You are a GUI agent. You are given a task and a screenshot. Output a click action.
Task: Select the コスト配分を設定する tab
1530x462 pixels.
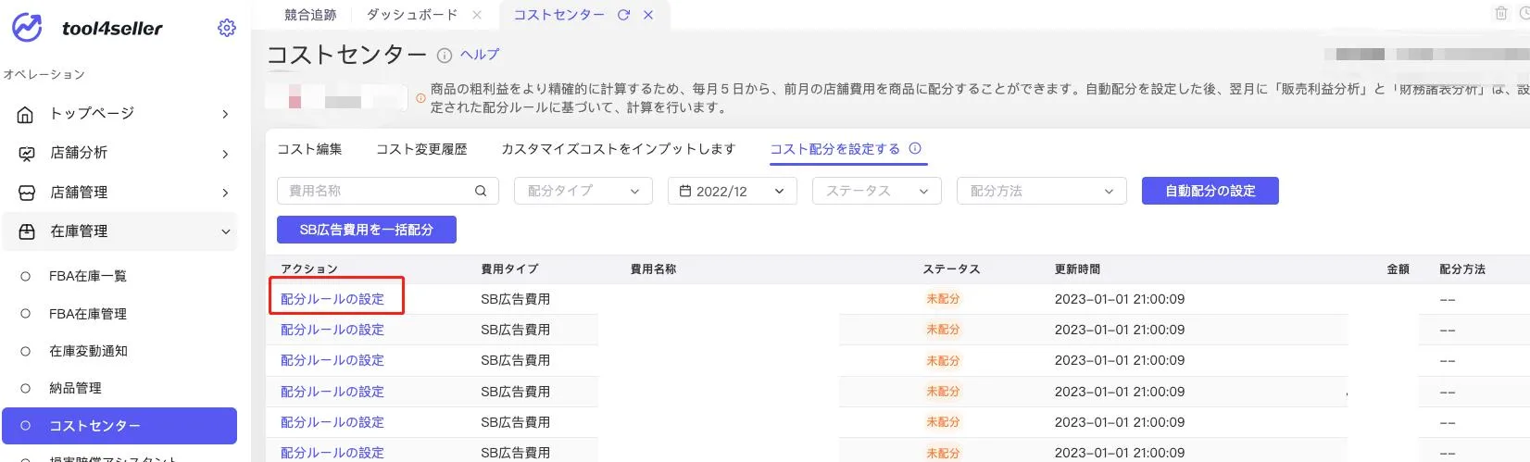pyautogui.click(x=834, y=149)
